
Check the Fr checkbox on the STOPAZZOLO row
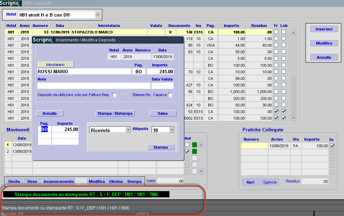(275, 32)
